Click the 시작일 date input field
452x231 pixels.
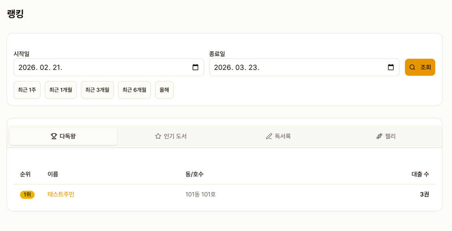pyautogui.click(x=102, y=67)
